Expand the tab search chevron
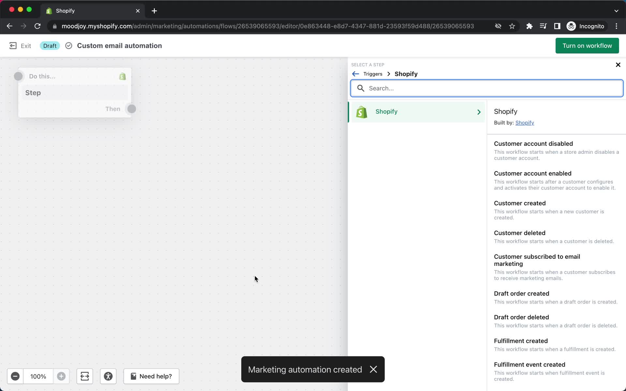This screenshot has width=626, height=391. 616,11
